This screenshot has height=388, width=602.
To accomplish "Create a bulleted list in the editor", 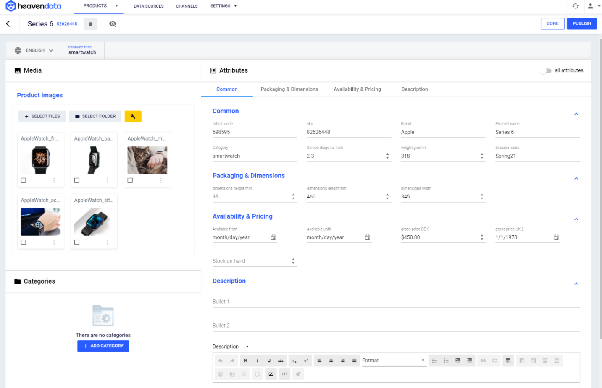I will 434,360.
